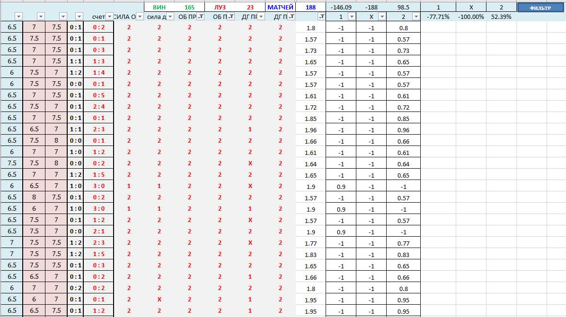
Task: Select red X in the 0:1 score row
Action: [159, 300]
